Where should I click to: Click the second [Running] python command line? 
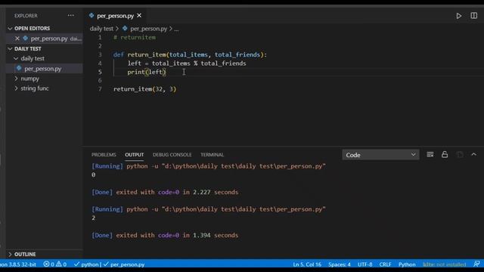tap(209, 209)
